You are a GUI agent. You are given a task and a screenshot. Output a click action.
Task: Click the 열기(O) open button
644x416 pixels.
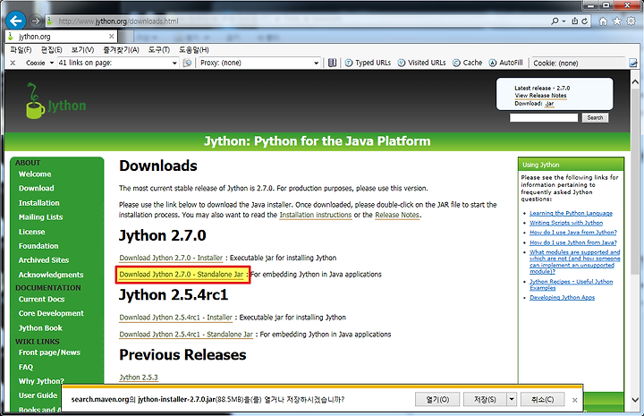[437, 399]
